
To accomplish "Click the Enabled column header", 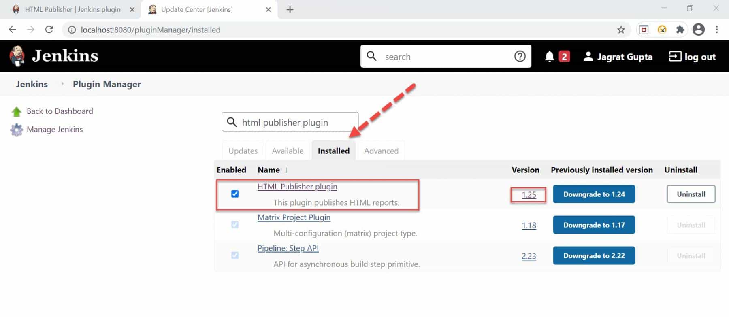I will (231, 170).
